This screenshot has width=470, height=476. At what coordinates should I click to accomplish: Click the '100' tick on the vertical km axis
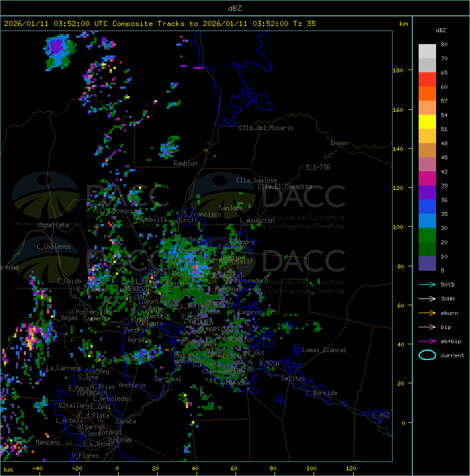coord(398,227)
